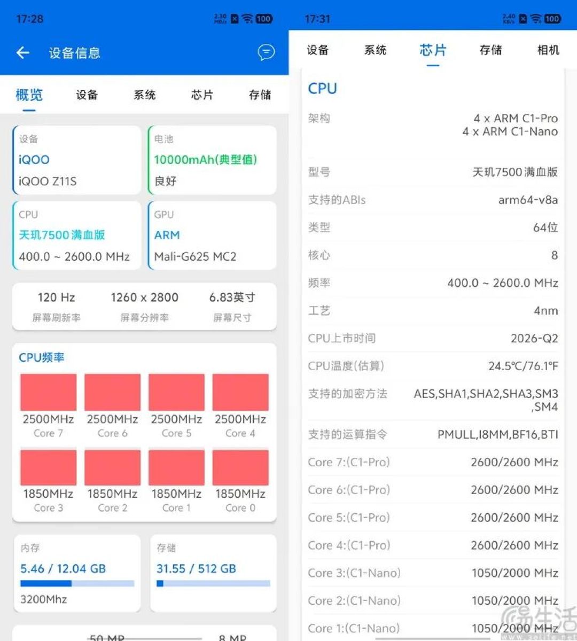
Task: Tap the 工艺 4nm row
Action: pyautogui.click(x=433, y=311)
